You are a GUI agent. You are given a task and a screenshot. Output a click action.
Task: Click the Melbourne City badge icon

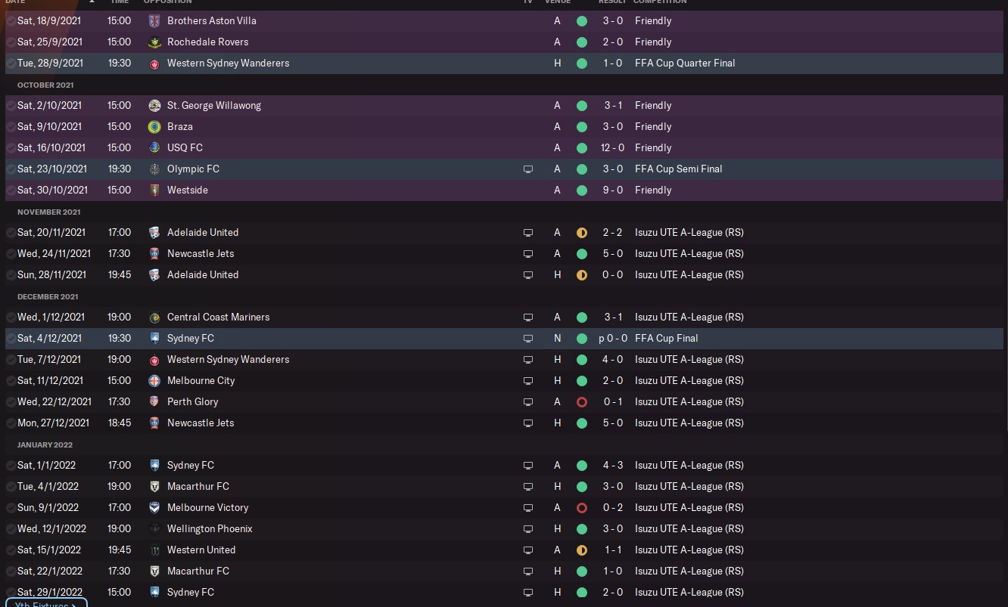coord(154,380)
